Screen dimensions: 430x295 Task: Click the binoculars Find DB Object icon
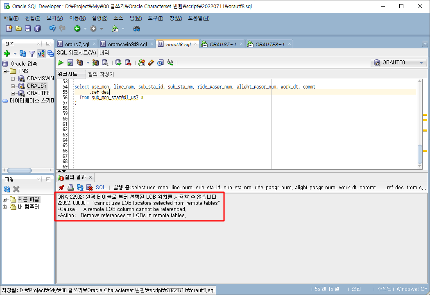coord(136,29)
